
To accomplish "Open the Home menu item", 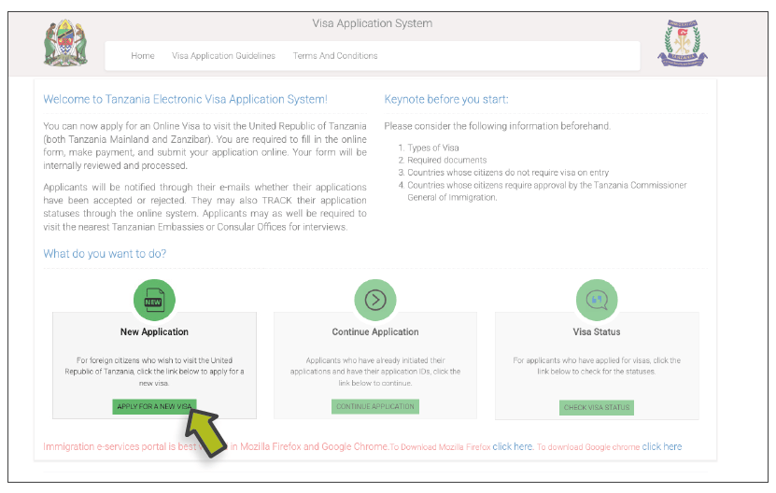I will tap(143, 56).
